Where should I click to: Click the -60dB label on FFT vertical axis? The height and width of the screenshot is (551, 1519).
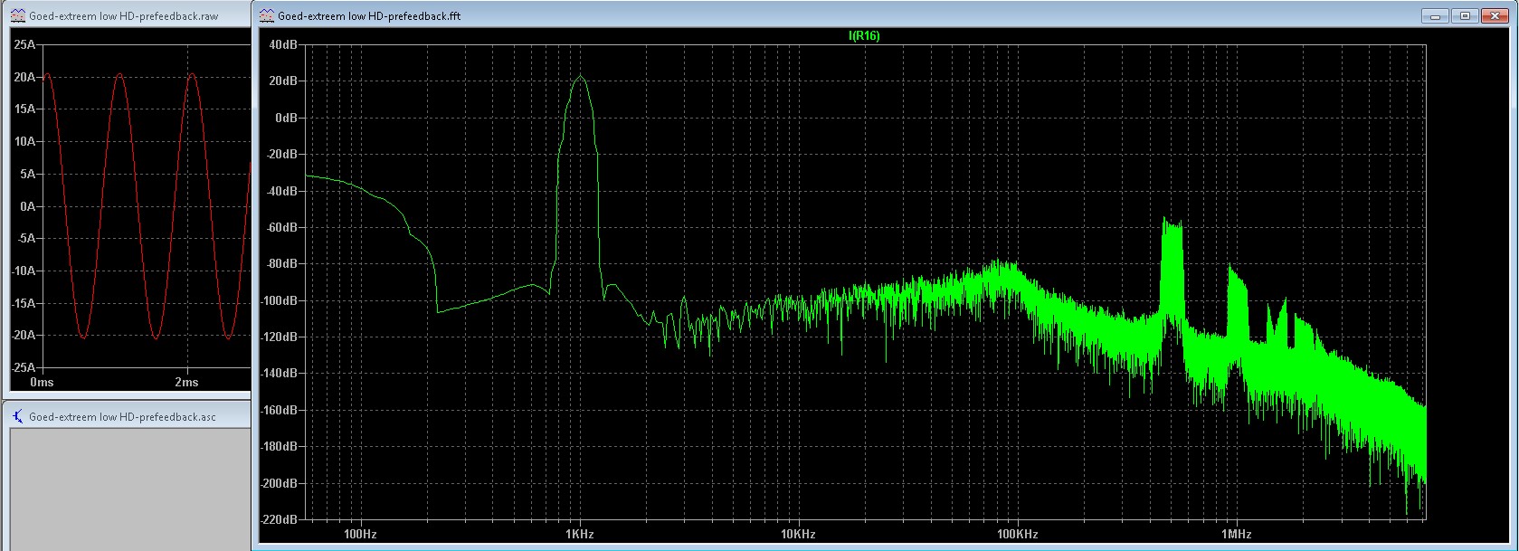280,227
